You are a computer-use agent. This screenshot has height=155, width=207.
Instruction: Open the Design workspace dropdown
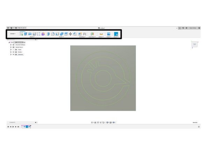pos(13,34)
